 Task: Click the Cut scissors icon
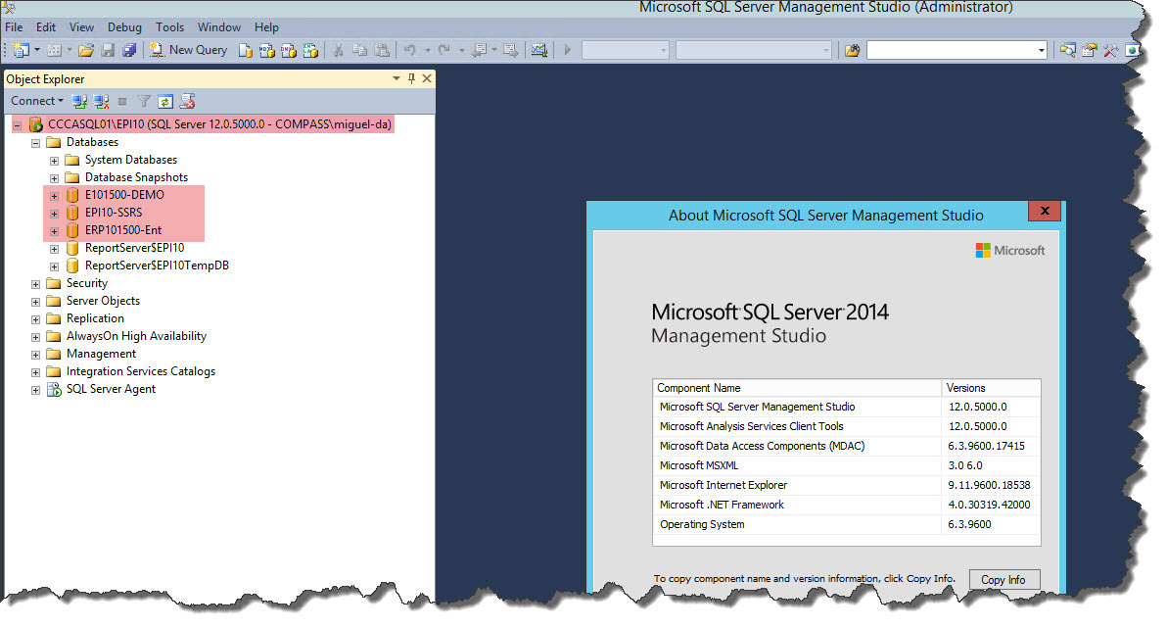click(x=338, y=50)
